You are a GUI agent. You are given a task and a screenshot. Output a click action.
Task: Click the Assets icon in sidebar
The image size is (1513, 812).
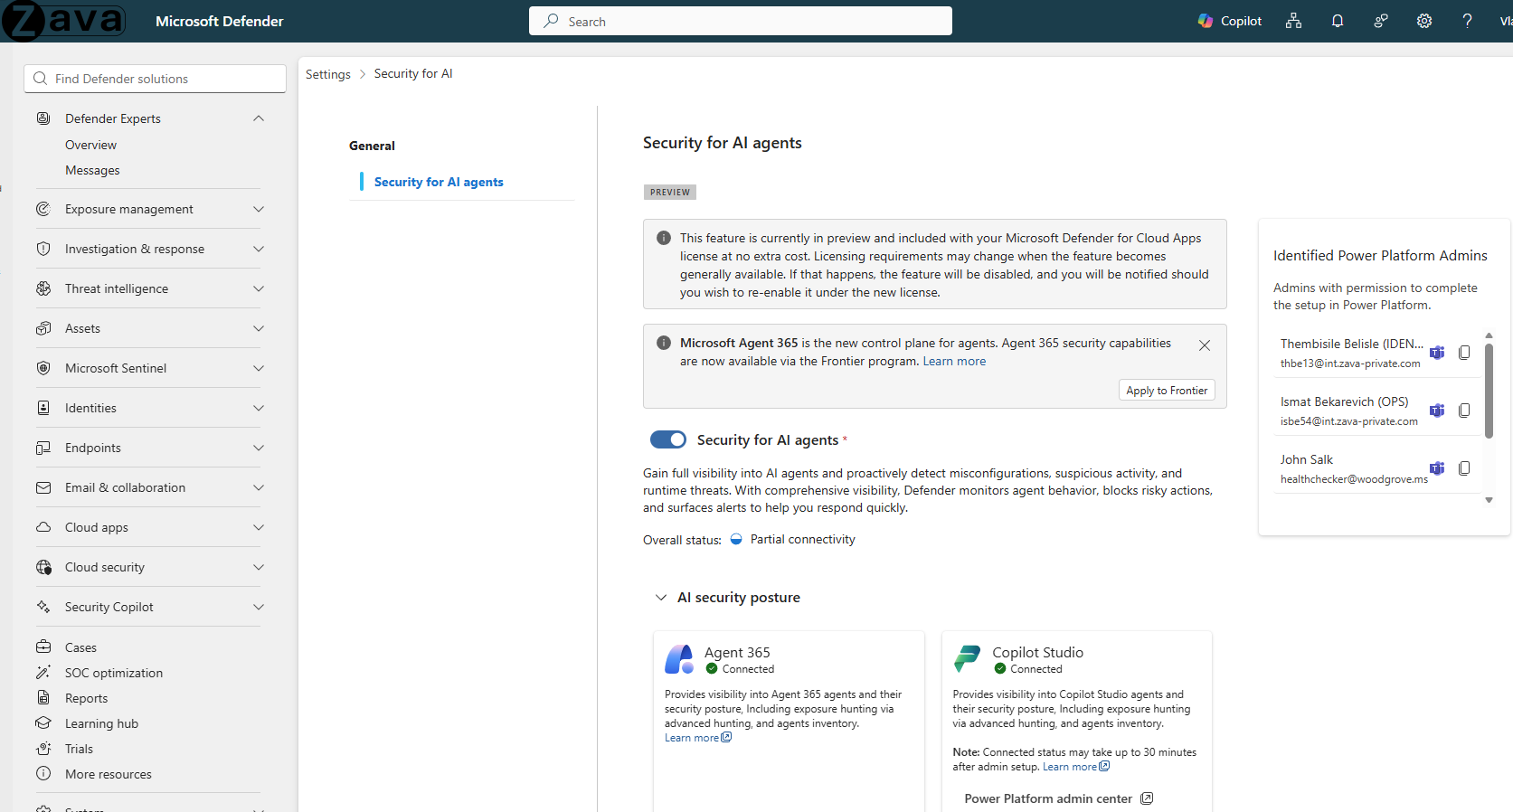43,328
